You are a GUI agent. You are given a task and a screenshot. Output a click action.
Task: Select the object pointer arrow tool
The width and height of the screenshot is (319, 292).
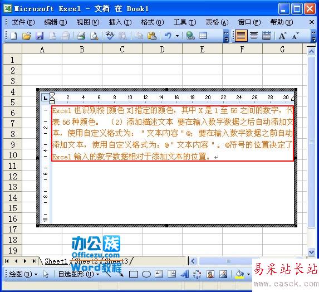[46, 274]
